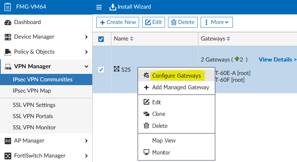Open the More dropdown button

(x=216, y=22)
